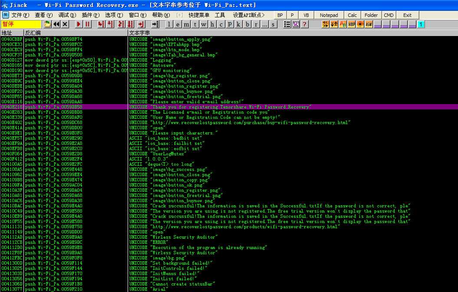Click the purple appearance grid icon

pos(296,24)
